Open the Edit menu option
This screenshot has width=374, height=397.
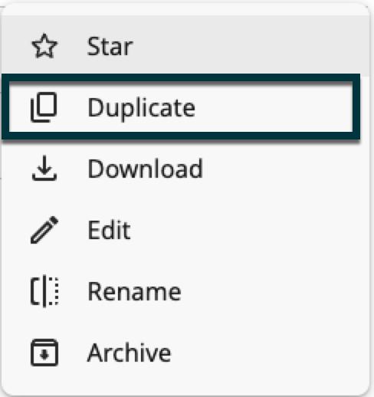click(185, 230)
